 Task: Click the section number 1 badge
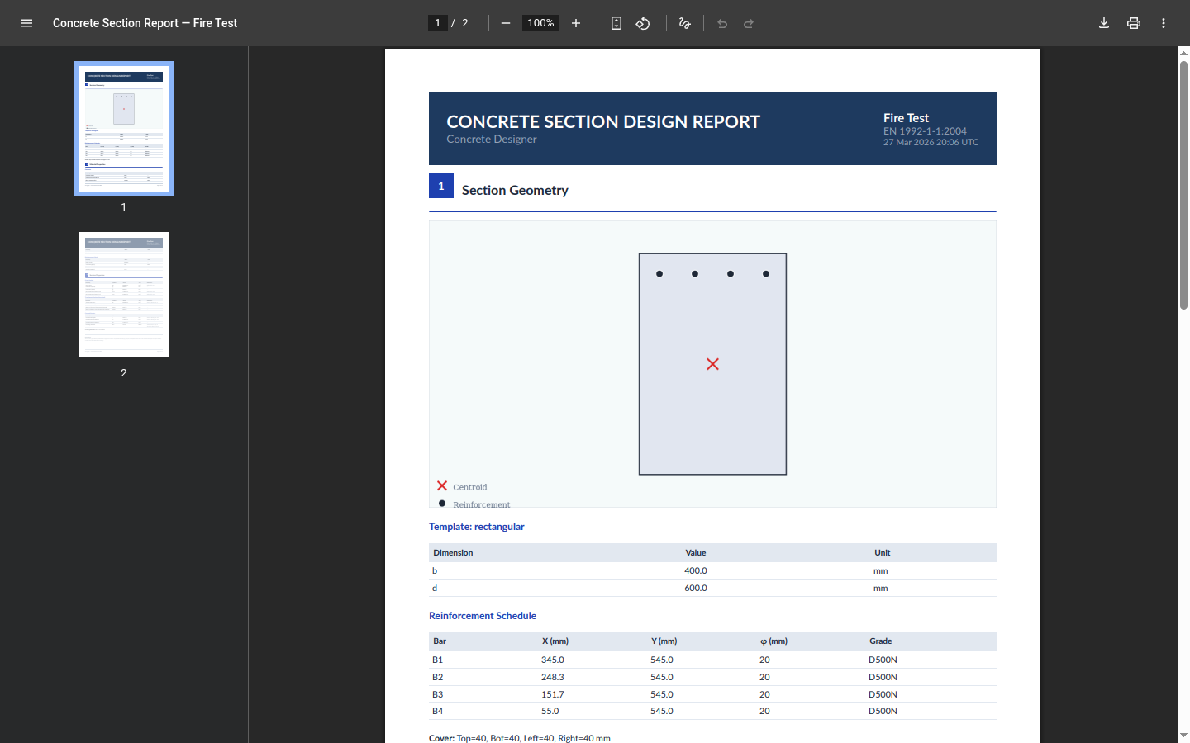coord(441,186)
